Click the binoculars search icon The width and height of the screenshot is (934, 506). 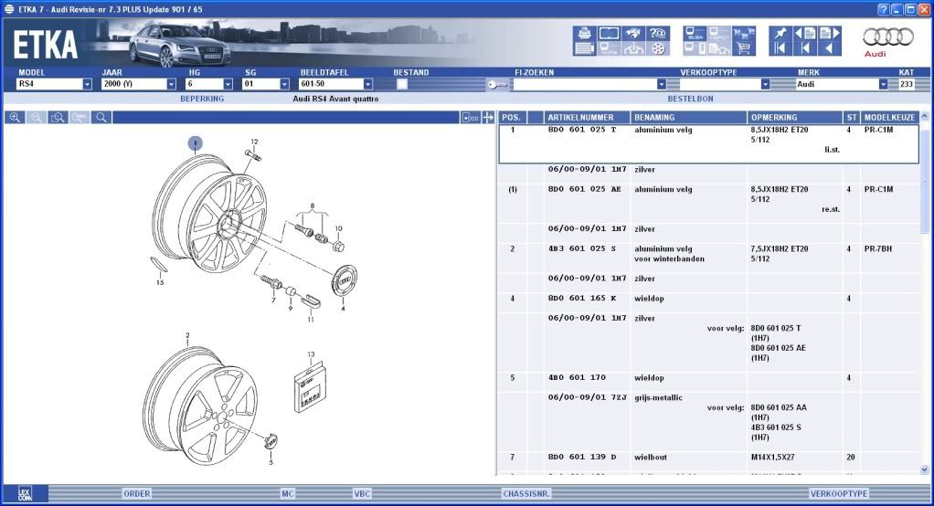pos(633,33)
